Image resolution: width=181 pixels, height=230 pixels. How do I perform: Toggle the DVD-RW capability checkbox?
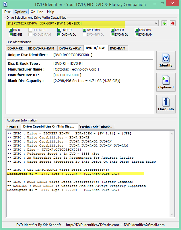[137, 30]
